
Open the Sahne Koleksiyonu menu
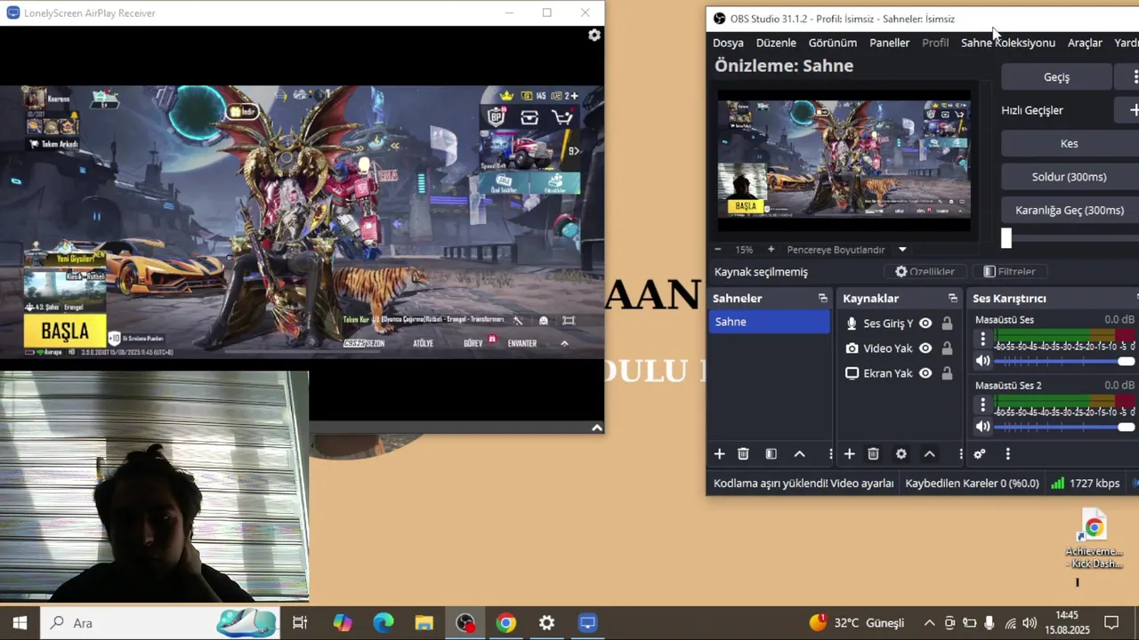(x=1008, y=43)
